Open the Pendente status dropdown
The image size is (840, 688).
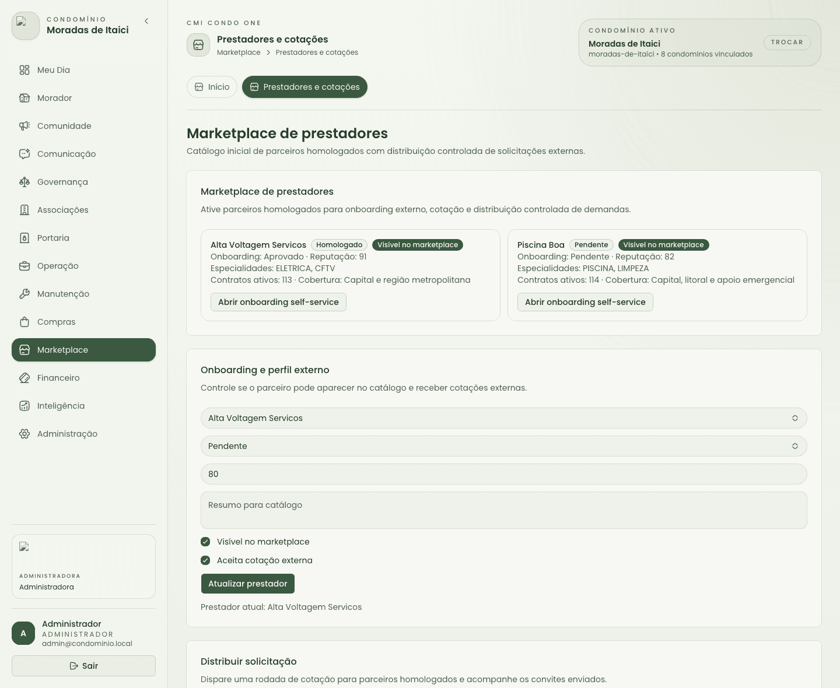[x=504, y=446]
